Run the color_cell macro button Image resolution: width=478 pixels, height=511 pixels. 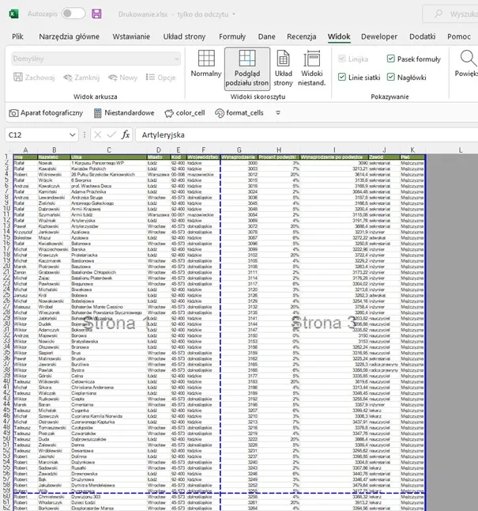[x=184, y=113]
